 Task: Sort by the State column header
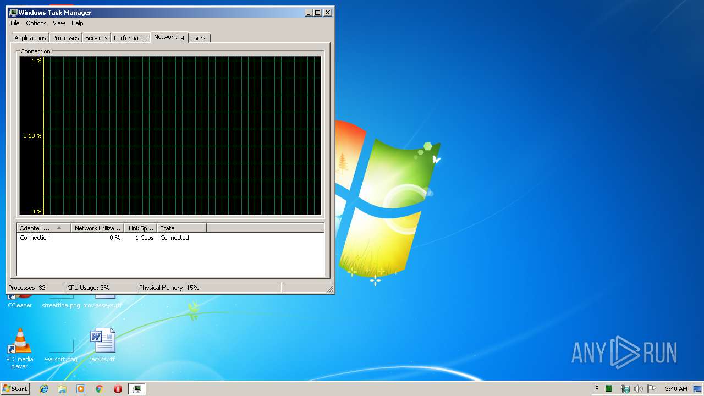point(182,228)
